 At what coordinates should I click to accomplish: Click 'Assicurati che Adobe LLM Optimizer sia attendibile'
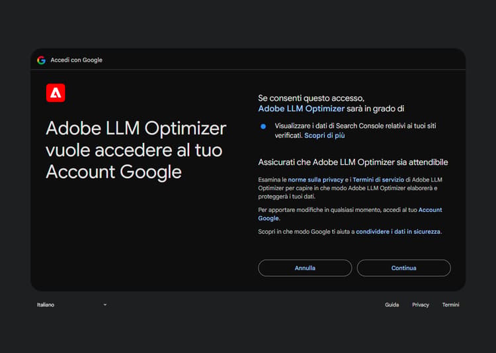click(x=353, y=162)
